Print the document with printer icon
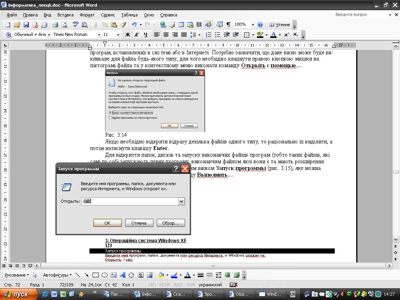Viewport: 400px width, 300px height. pos(55,25)
